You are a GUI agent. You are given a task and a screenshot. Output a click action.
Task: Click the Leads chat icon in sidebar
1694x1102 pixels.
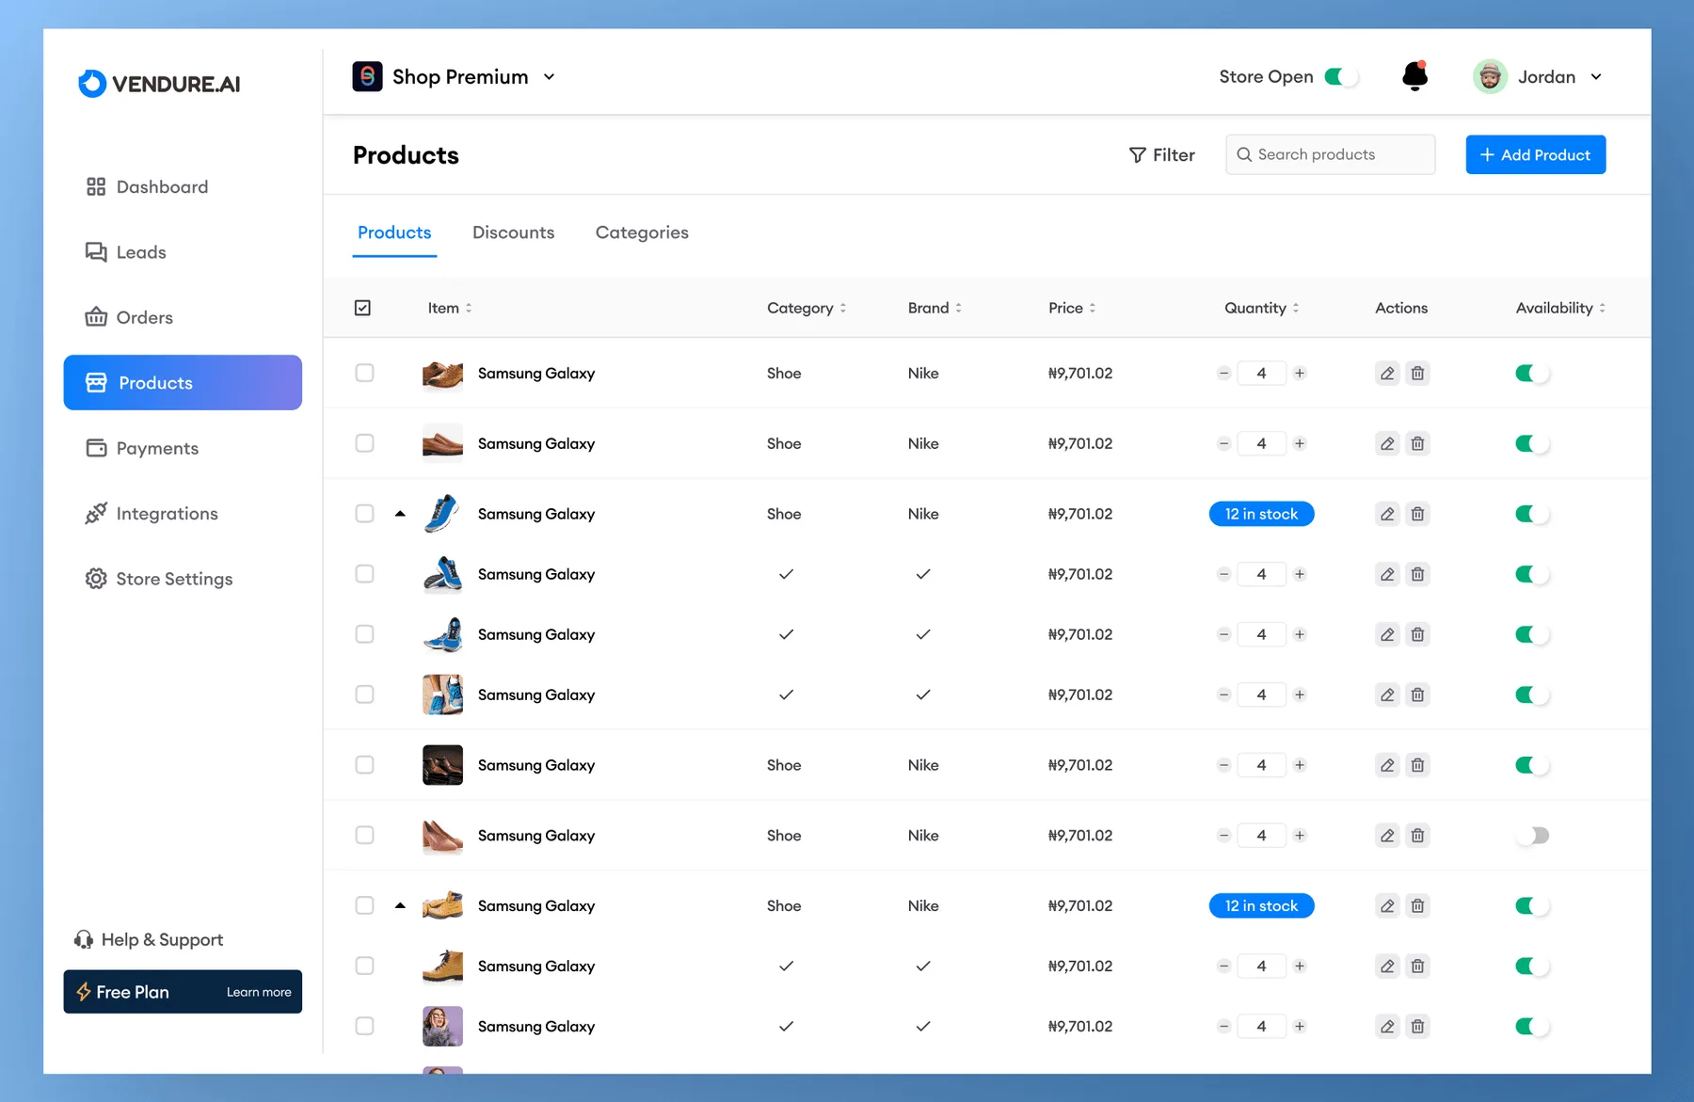point(95,251)
